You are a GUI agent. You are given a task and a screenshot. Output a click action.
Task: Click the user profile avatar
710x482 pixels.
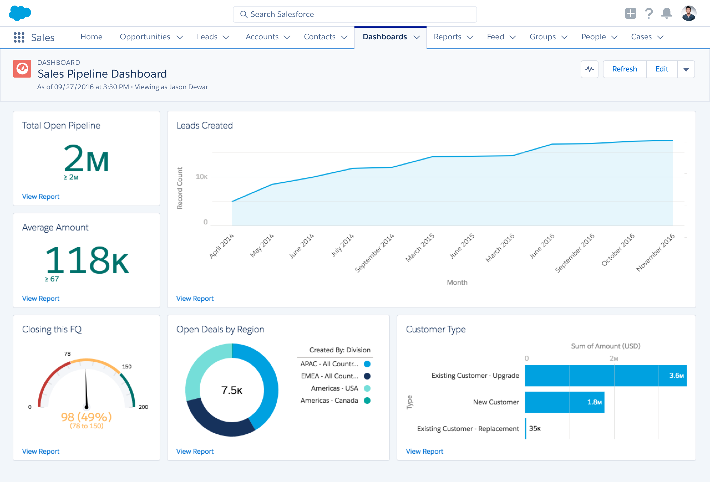coord(689,13)
